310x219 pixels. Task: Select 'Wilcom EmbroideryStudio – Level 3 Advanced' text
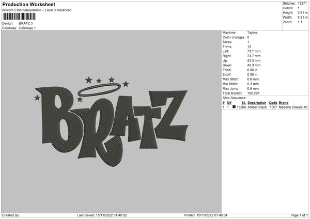[x=37, y=10]
